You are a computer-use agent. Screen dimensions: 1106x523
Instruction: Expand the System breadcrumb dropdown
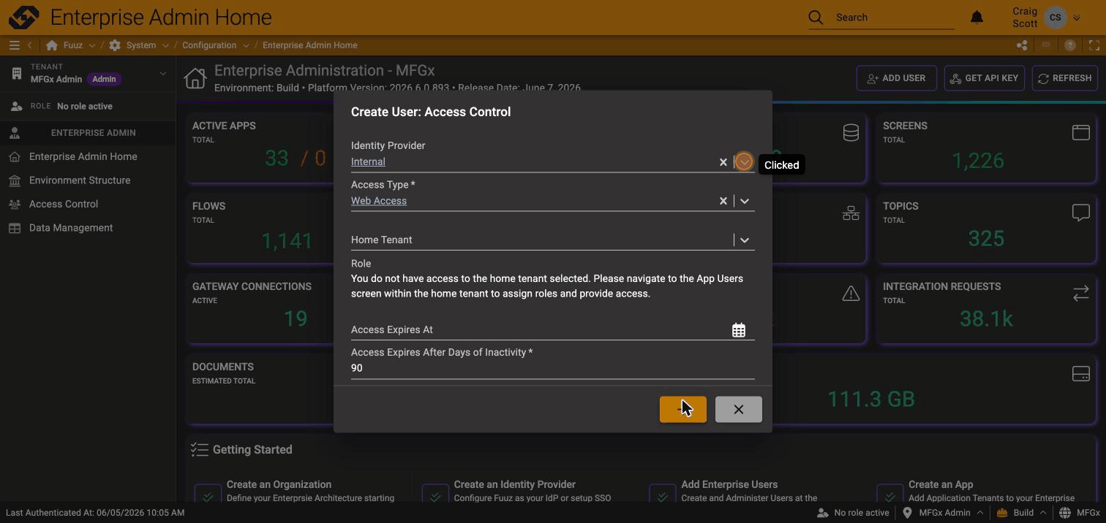[x=165, y=45]
